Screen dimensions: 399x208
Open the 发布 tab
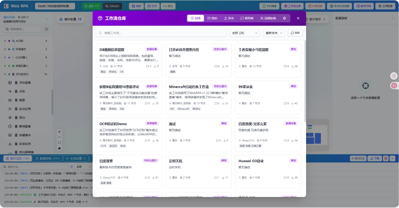pyautogui.click(x=229, y=18)
